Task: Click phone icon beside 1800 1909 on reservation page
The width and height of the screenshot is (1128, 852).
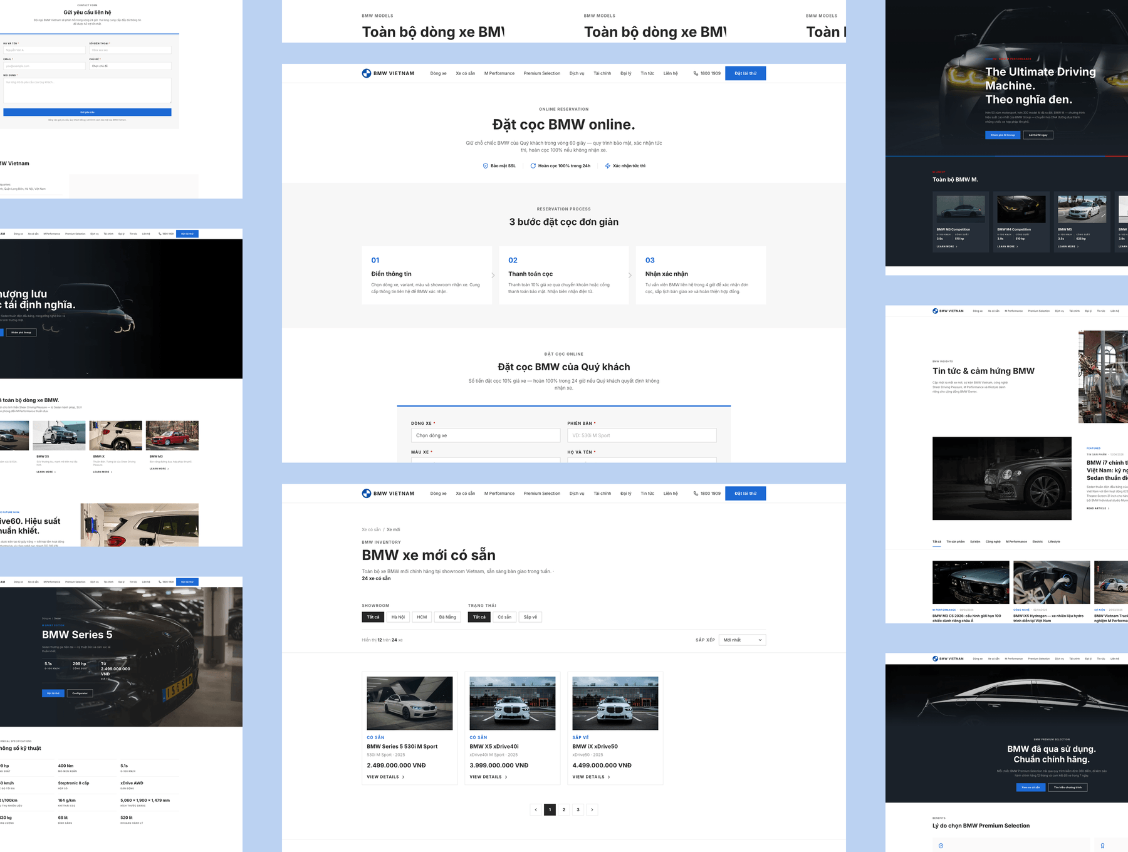Action: click(x=696, y=73)
